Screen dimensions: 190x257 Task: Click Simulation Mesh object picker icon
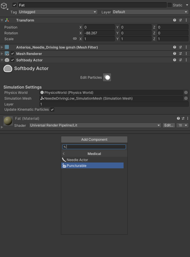186,99
